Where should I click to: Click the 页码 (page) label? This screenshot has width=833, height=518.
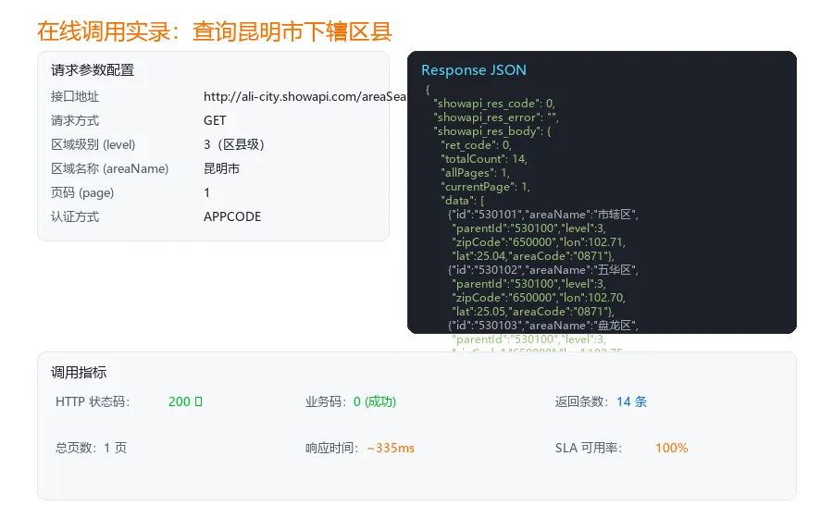click(x=82, y=192)
